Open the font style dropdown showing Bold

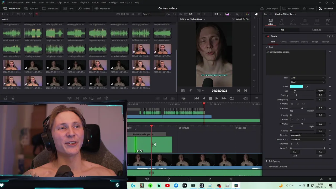click(307, 82)
